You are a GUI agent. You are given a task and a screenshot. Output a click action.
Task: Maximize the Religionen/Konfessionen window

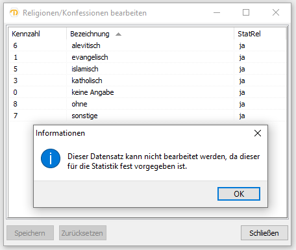(246, 12)
